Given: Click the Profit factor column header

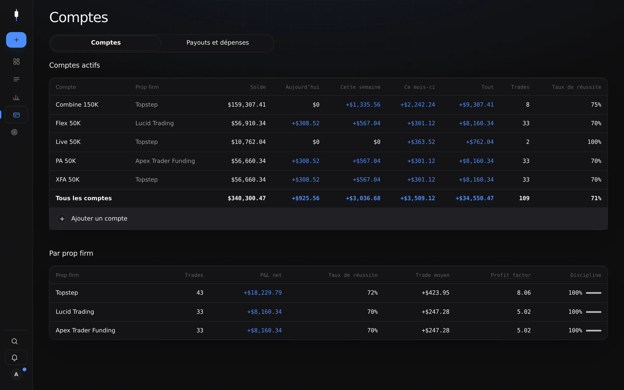Looking at the screenshot, I should pos(511,275).
